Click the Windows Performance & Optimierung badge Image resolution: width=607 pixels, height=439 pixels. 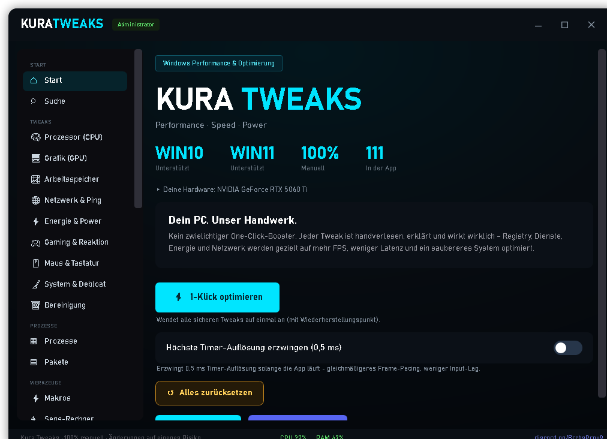(219, 63)
